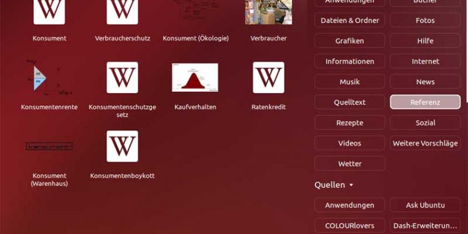
Task: Click the Weitere Vorschläge filter button
Action: [425, 143]
